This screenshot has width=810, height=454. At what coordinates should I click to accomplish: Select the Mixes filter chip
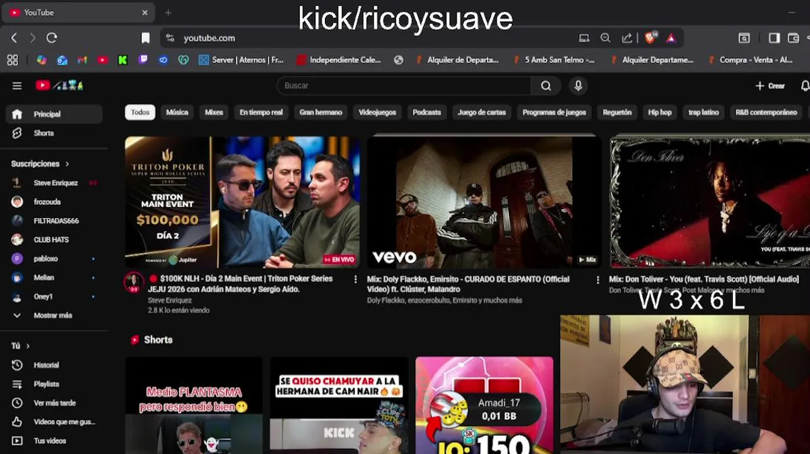[214, 112]
